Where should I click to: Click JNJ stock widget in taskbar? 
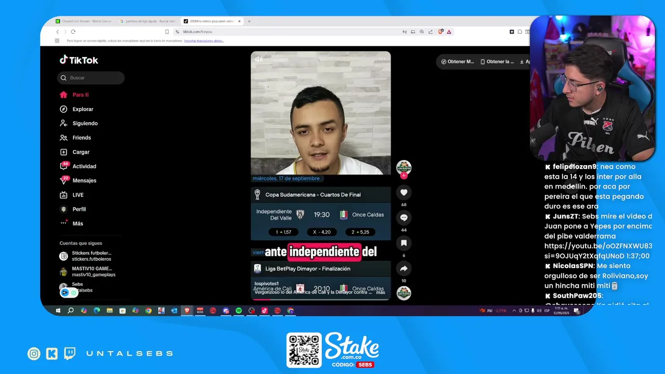coord(493,311)
